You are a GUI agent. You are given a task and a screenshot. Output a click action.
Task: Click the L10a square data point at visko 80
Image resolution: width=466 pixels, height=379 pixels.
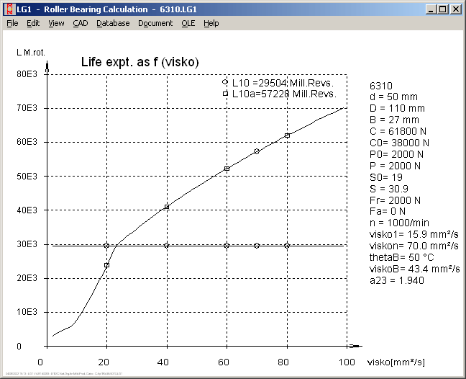click(287, 135)
